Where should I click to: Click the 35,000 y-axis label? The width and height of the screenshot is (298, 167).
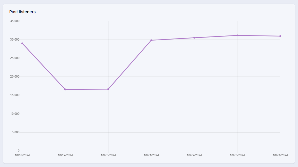pyautogui.click(x=15, y=21)
